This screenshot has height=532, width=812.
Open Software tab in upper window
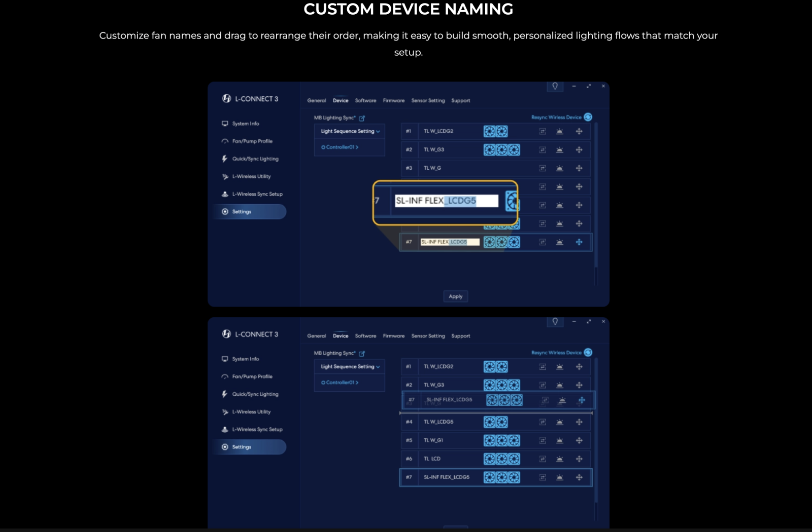(365, 101)
